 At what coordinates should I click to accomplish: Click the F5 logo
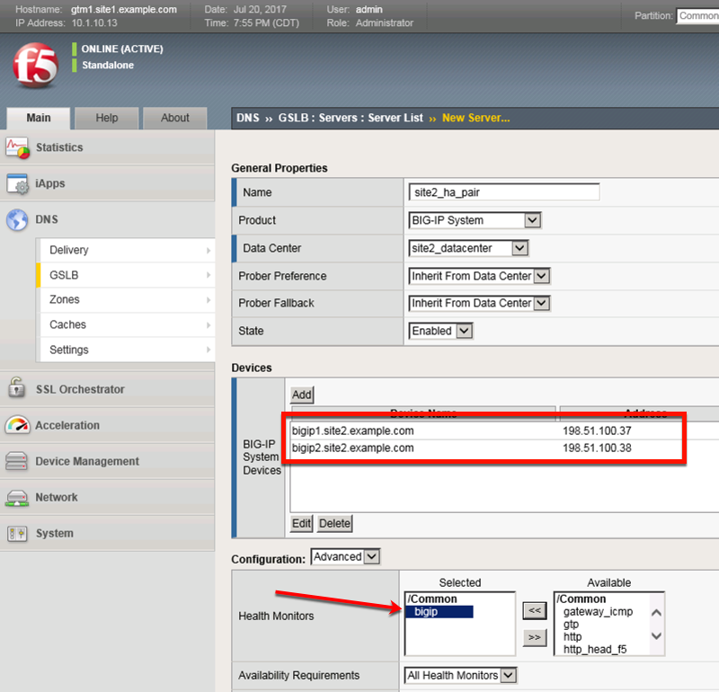click(x=36, y=65)
